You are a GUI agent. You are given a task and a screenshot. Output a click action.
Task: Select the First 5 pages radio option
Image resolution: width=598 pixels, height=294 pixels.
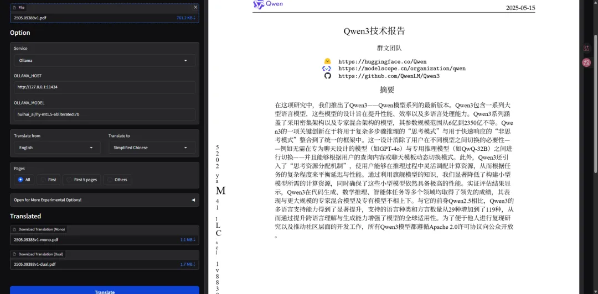(x=81, y=180)
